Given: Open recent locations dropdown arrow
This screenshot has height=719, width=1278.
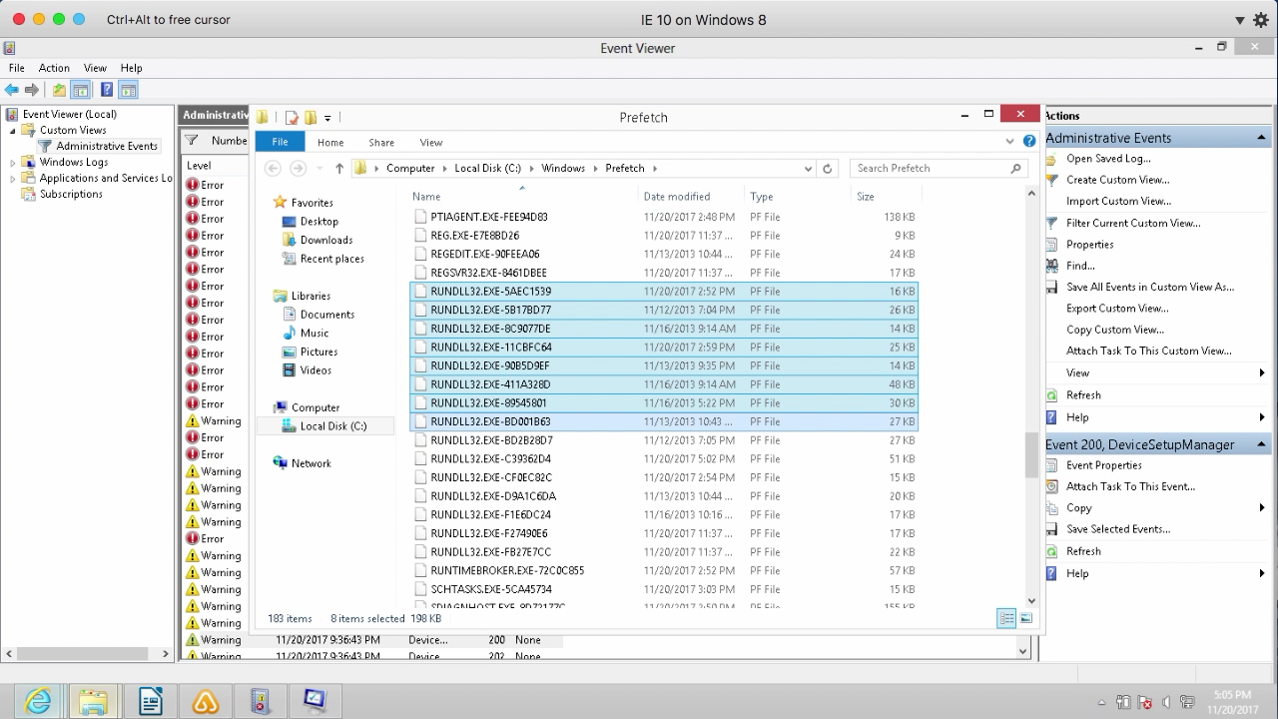Looking at the screenshot, I should click(x=318, y=169).
